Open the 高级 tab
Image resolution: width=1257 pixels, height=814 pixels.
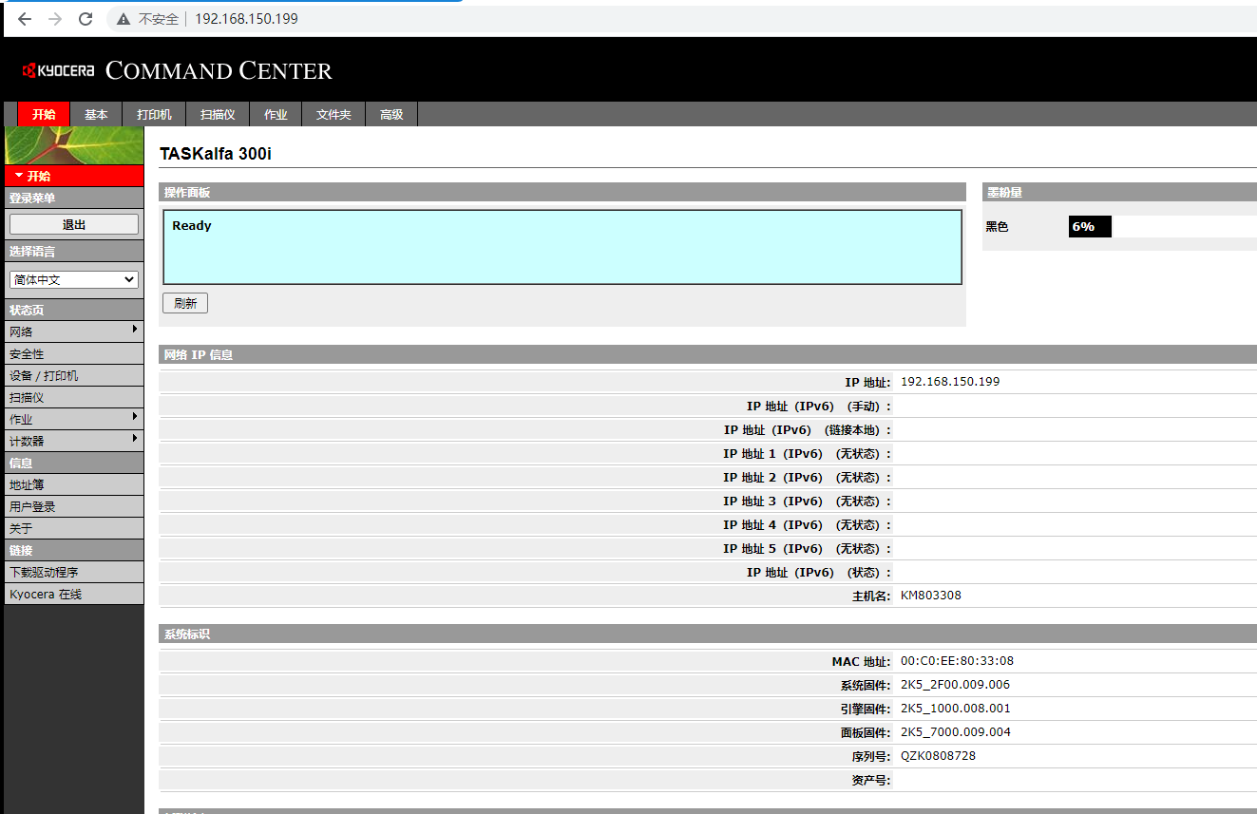[x=391, y=114]
